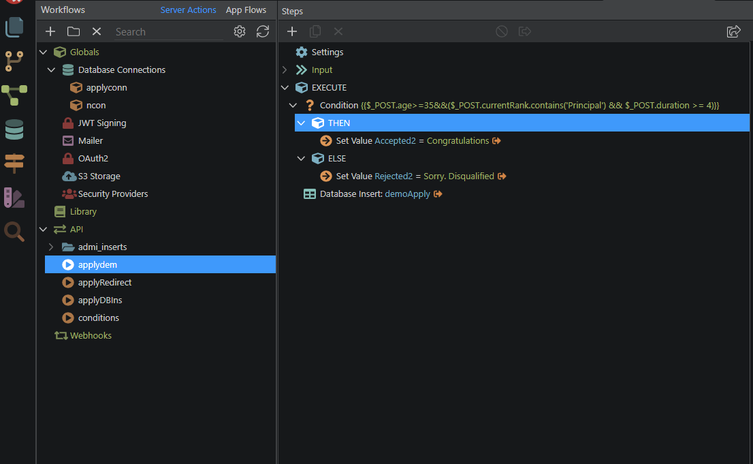Click the add step plus icon

click(292, 31)
